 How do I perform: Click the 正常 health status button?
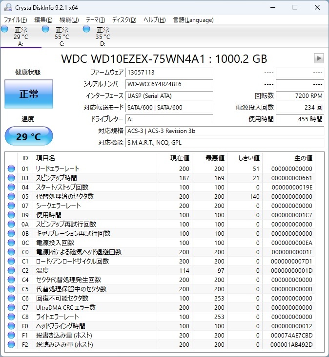pos(29,94)
